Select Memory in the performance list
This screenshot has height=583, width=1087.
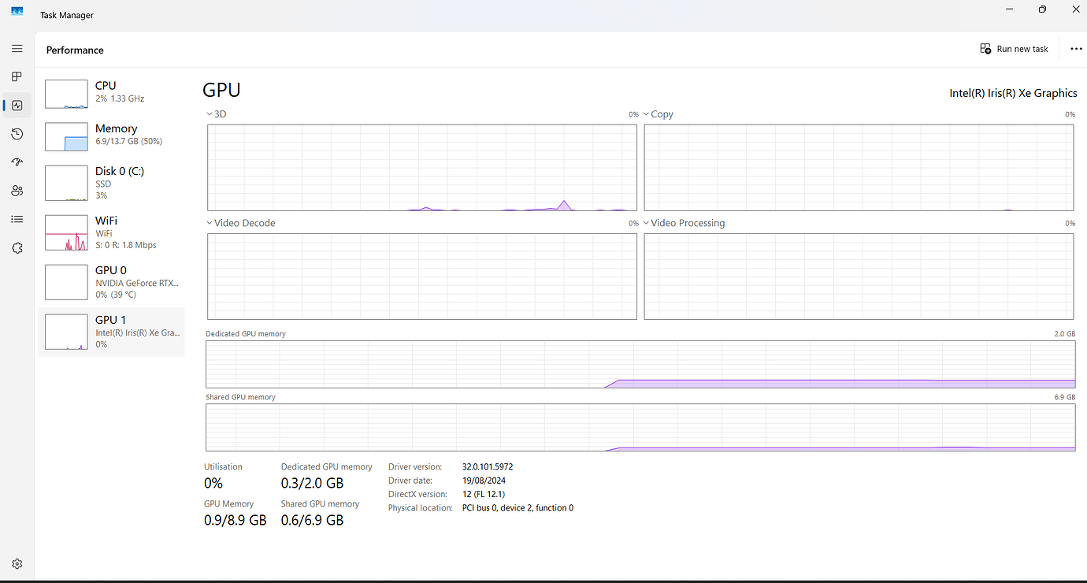point(111,135)
